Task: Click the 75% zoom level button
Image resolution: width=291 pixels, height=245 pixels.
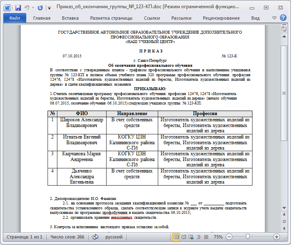Action: click(x=218, y=237)
